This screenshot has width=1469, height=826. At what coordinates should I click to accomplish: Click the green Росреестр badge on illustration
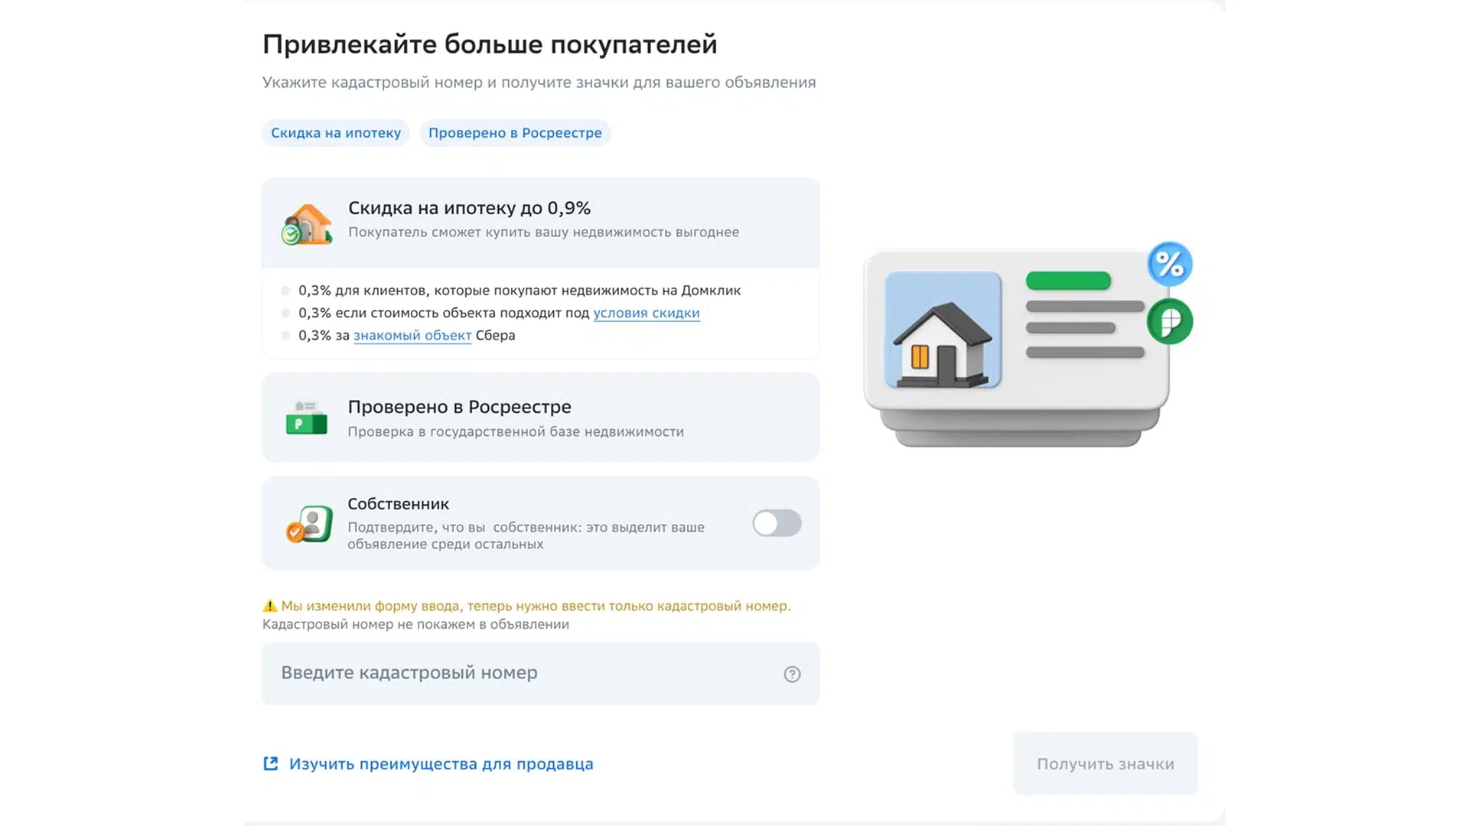[1170, 321]
